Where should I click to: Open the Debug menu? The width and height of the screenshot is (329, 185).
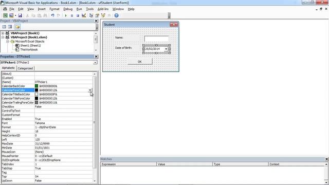(x=68, y=9)
